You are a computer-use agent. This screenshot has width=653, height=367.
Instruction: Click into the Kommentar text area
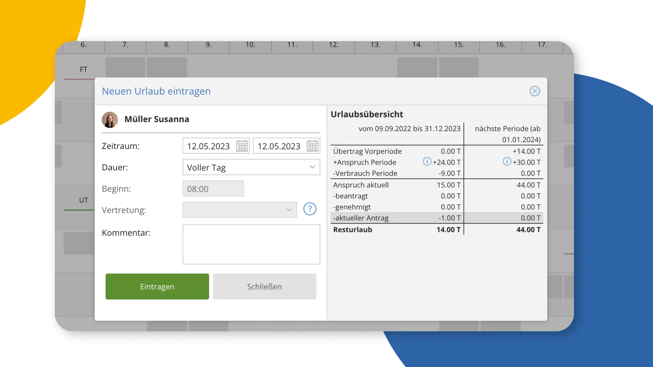251,244
